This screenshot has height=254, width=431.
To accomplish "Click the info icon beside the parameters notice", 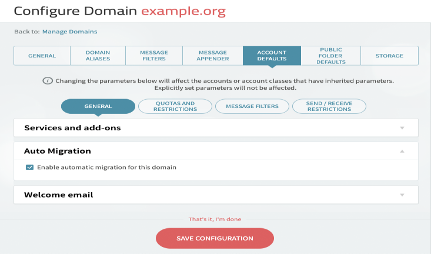I will click(x=48, y=80).
